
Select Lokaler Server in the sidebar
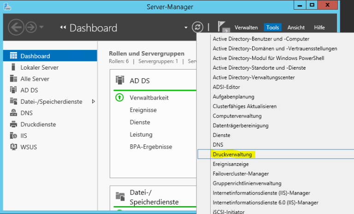click(x=40, y=67)
